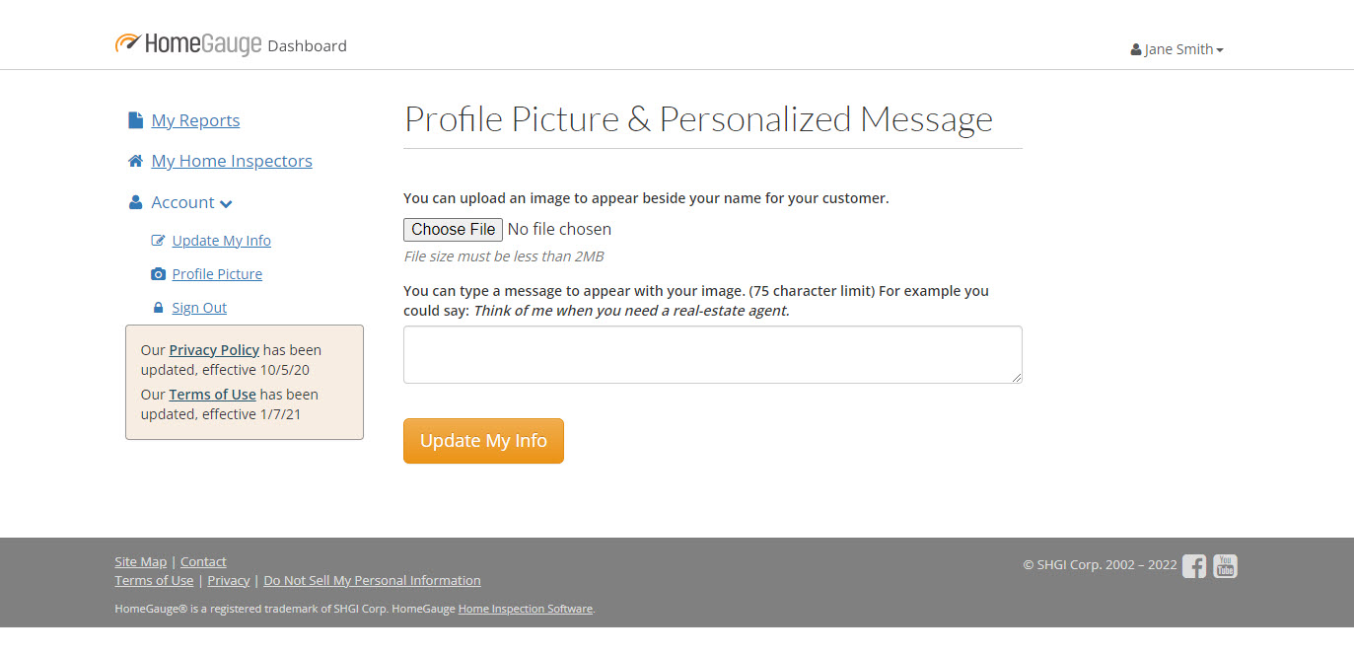Click the Account person icon in sidebar
Image resolution: width=1354 pixels, height=655 pixels.
pyautogui.click(x=136, y=202)
